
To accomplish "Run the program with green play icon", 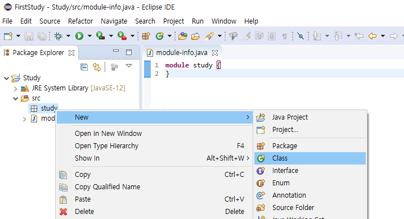I will pyautogui.click(x=79, y=36).
